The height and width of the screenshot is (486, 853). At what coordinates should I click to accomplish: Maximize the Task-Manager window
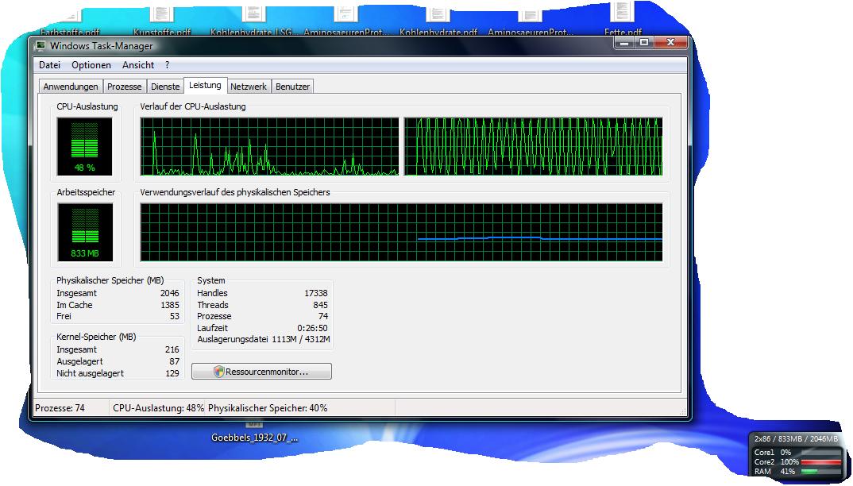[644, 42]
